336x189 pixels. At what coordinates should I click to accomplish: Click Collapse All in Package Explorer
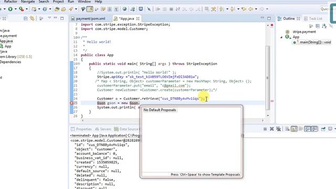[26, 19]
